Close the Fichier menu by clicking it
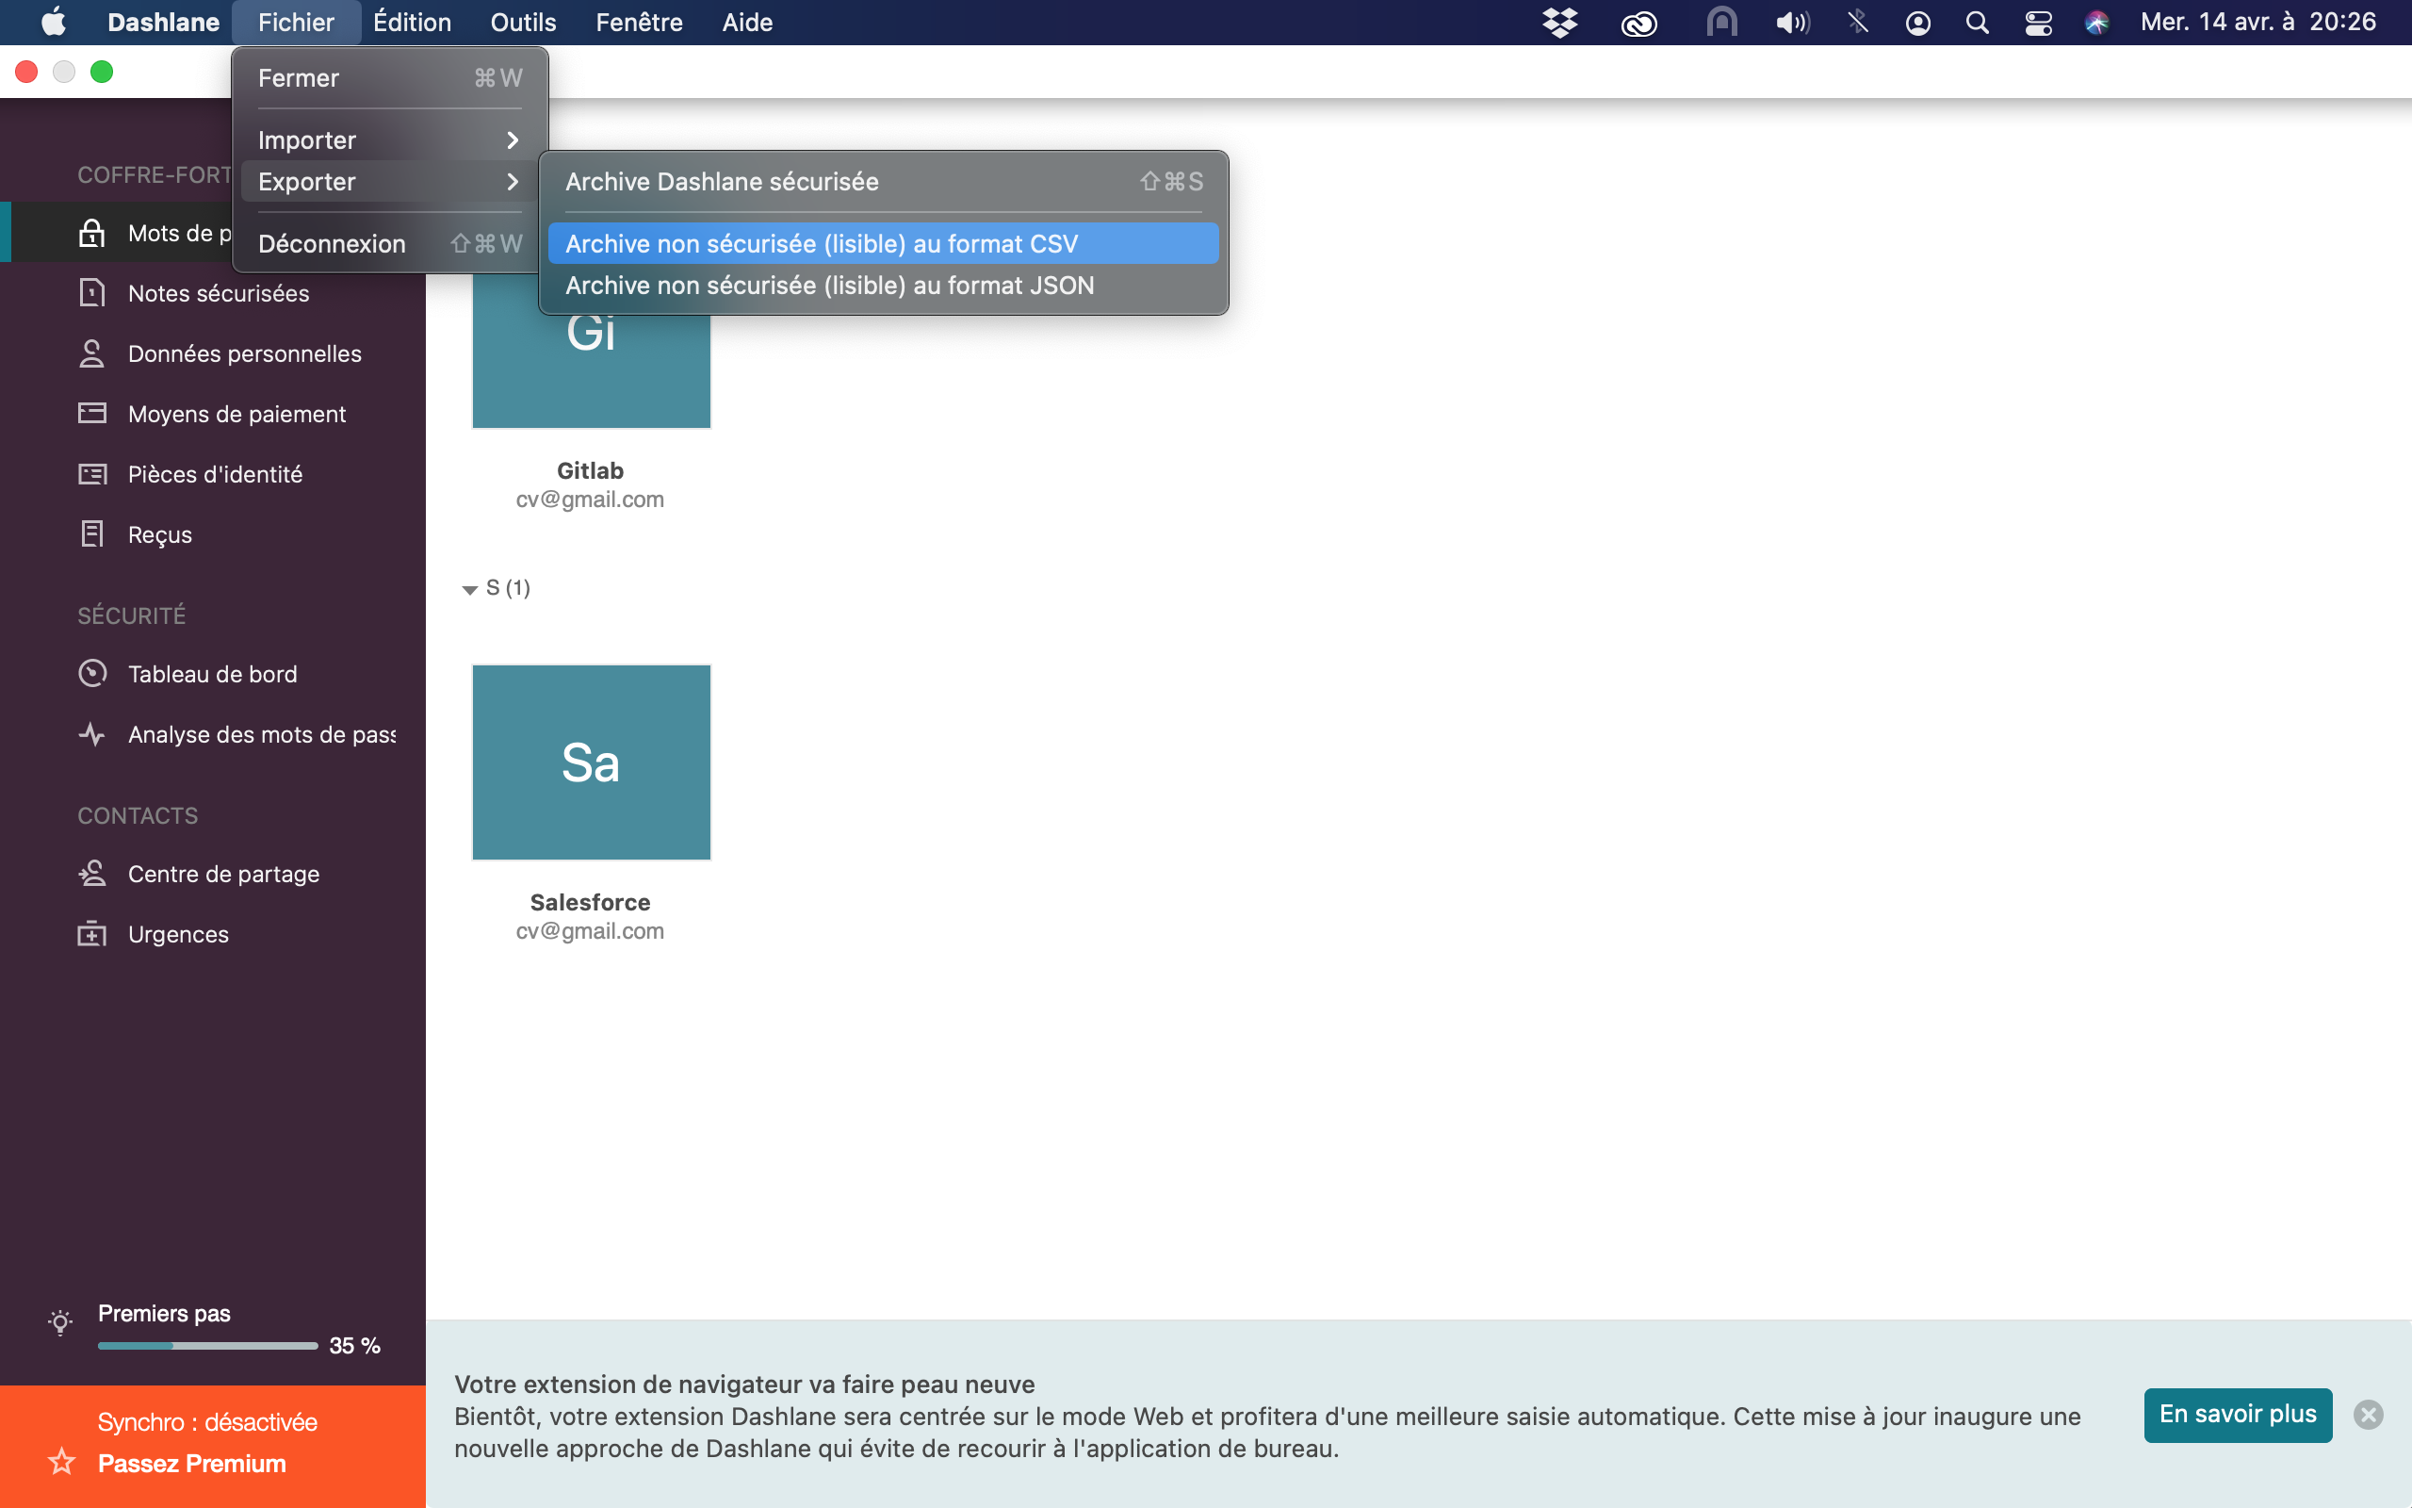 pos(296,22)
